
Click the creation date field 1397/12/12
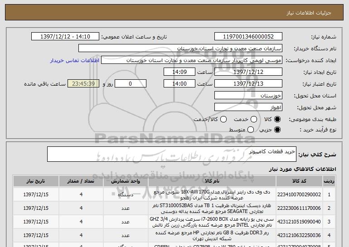coord(248,72)
